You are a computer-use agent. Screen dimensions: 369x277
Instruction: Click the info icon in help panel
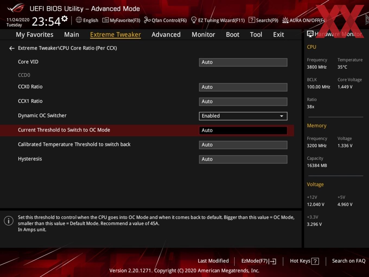(9, 221)
